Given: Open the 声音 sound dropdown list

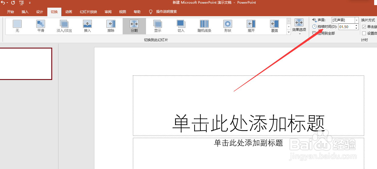Looking at the screenshot, I should pyautogui.click(x=357, y=20).
